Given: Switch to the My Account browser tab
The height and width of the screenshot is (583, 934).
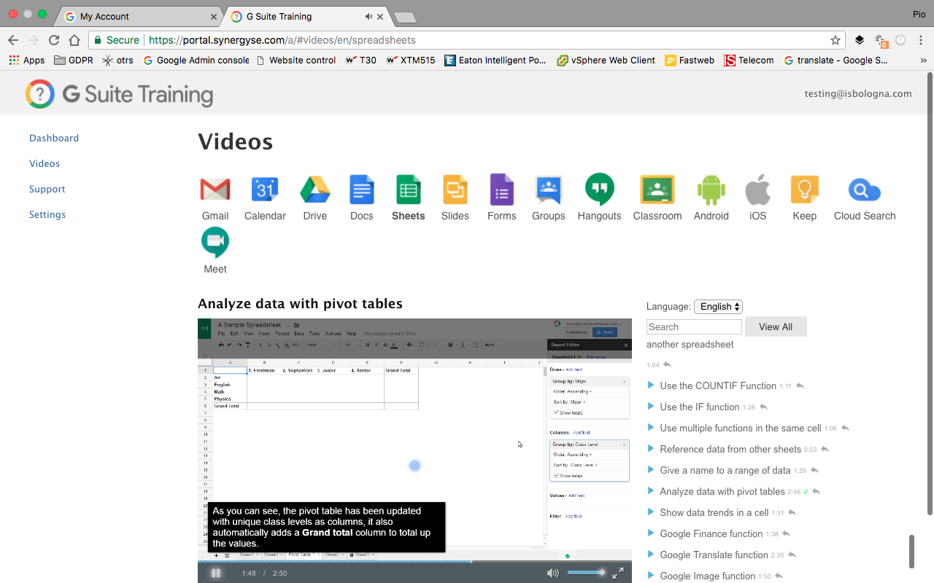Looking at the screenshot, I should pyautogui.click(x=139, y=16).
